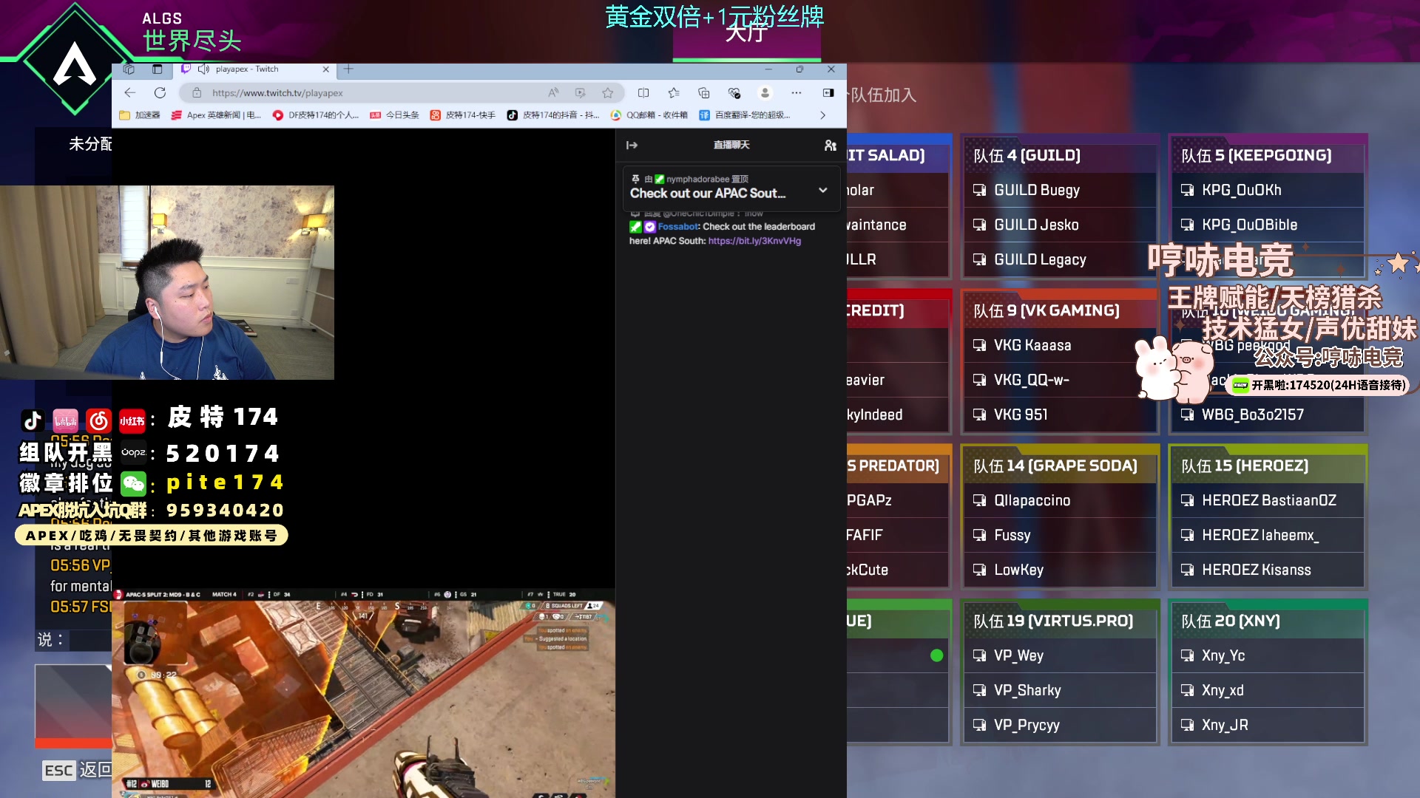1420x798 pixels.
Task: Click the 大厅 lobby tab
Action: pos(747,33)
